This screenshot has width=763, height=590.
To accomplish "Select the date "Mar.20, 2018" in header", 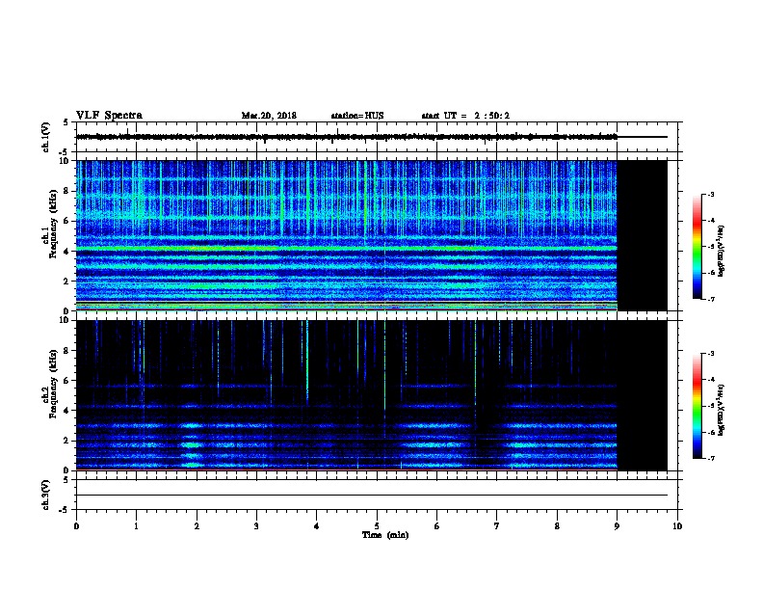I will 269,116.
